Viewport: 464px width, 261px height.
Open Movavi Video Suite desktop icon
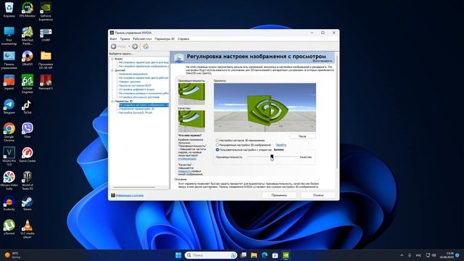coord(9,181)
